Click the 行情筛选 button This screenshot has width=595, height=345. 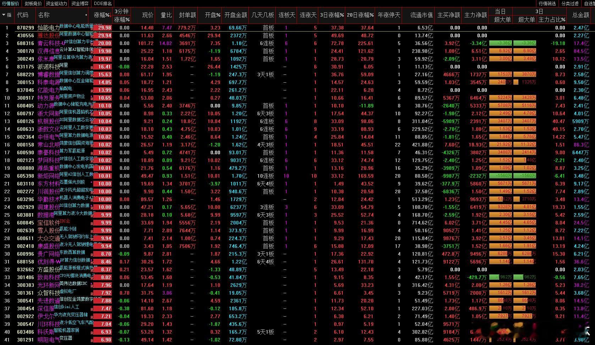547,4
